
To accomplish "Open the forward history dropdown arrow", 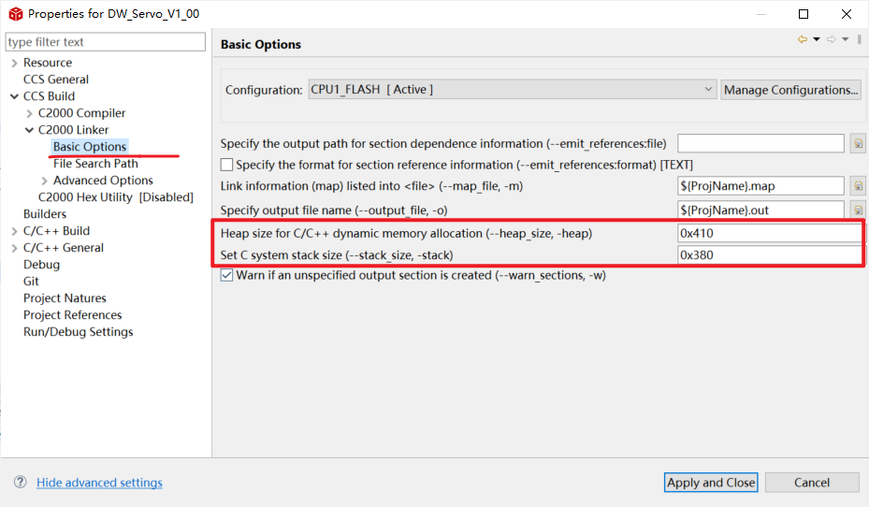I will pos(846,39).
